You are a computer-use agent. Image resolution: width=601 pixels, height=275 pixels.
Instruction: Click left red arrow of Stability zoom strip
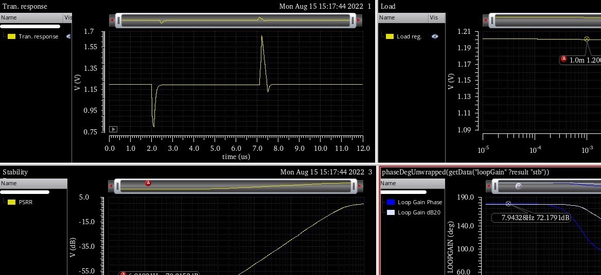tap(111, 186)
